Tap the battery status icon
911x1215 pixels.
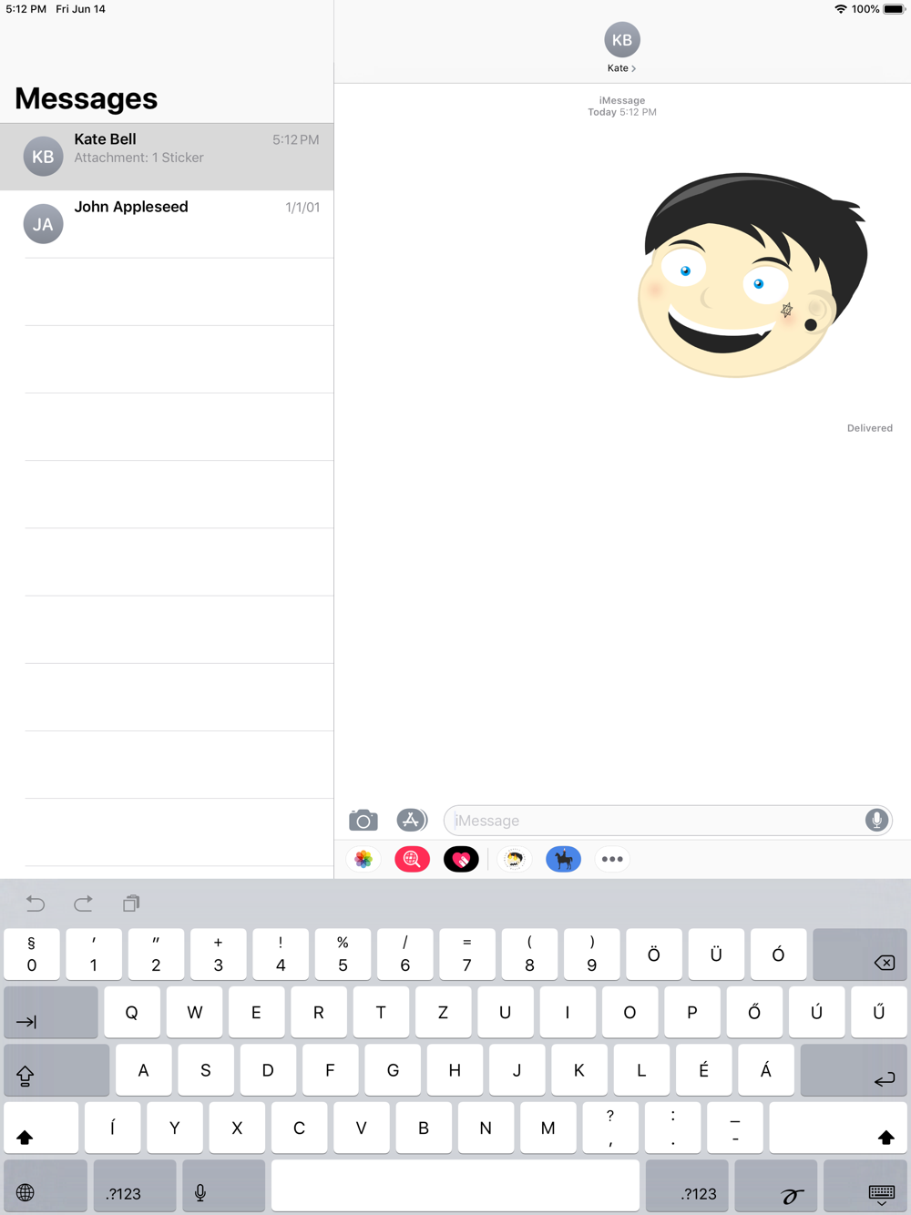pos(894,9)
